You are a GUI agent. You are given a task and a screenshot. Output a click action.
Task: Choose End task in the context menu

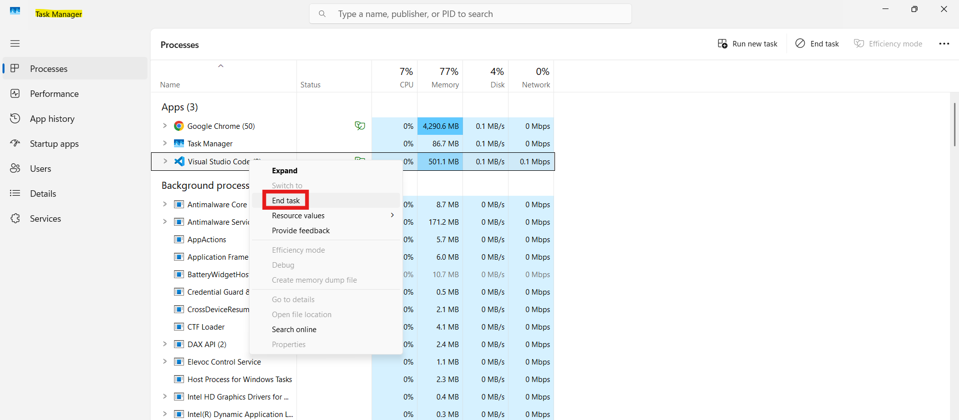pos(286,200)
